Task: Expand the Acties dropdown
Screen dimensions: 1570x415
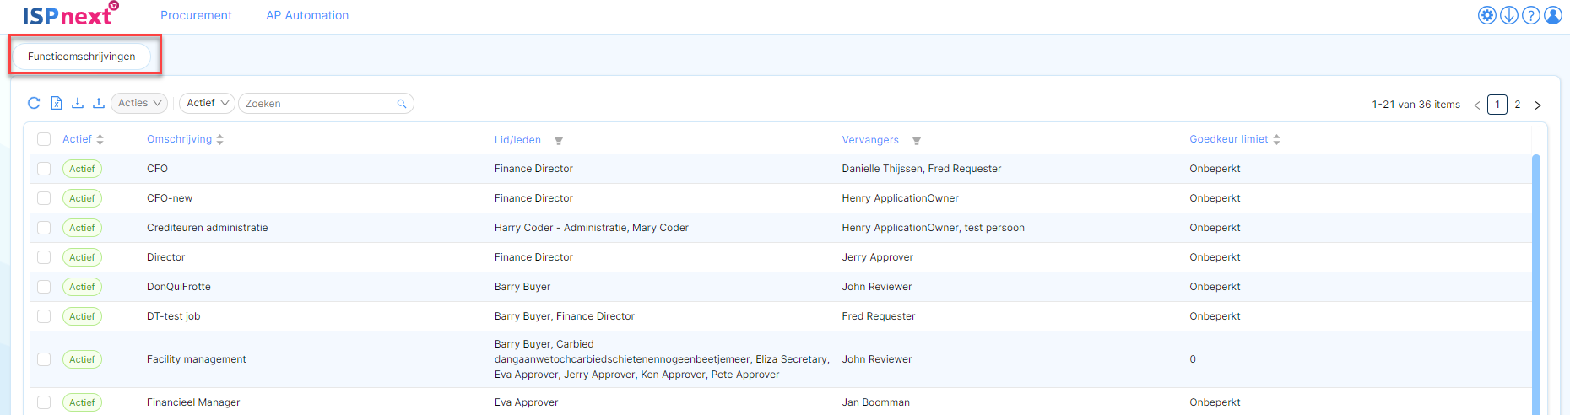Action: click(x=139, y=103)
